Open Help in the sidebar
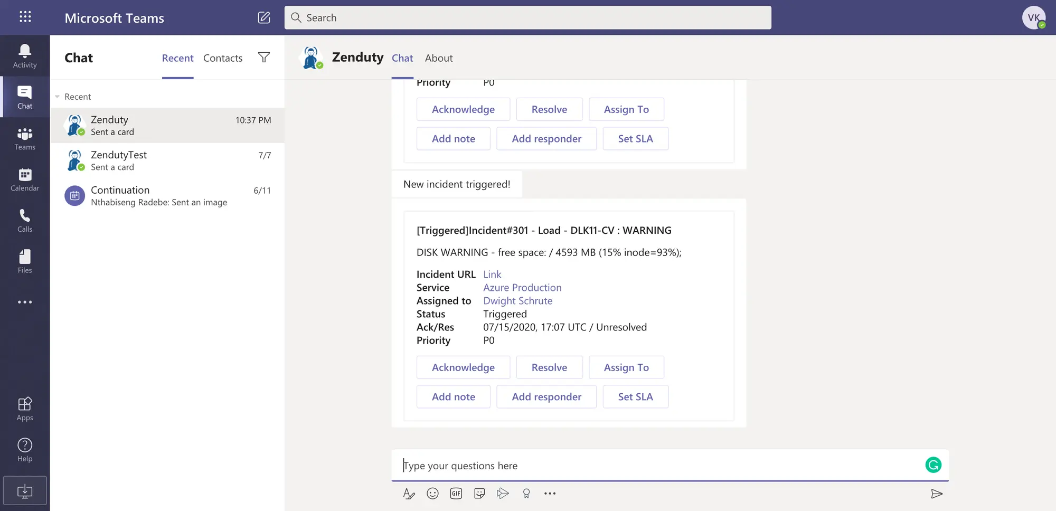The image size is (1056, 511). (25, 450)
